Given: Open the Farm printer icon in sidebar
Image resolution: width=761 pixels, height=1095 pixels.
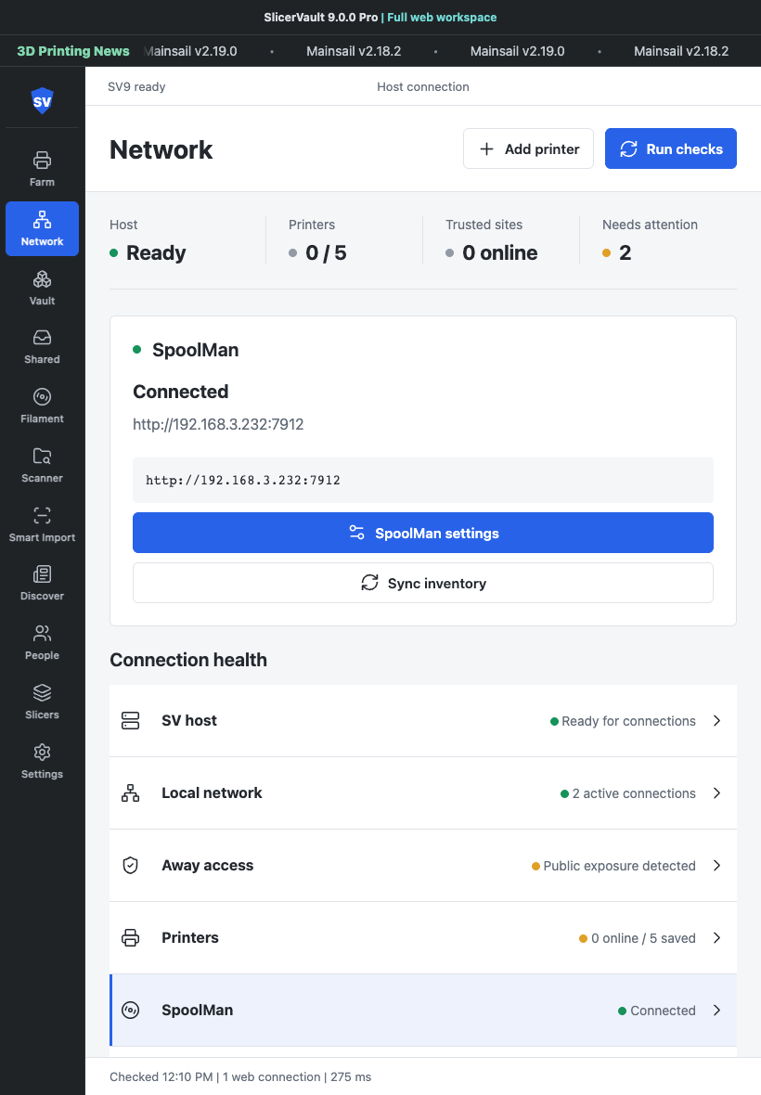Looking at the screenshot, I should coord(42,160).
